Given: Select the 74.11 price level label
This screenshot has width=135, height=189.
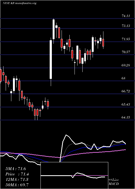Looking at the screenshot, I should (126, 16).
